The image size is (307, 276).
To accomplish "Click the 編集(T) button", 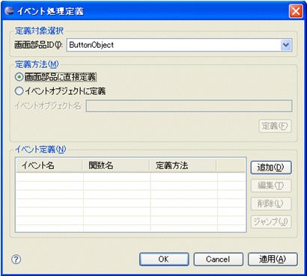I will point(271,185).
